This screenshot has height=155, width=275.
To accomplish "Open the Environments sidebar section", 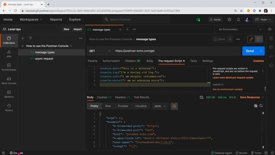I will pyautogui.click(x=9, y=67).
